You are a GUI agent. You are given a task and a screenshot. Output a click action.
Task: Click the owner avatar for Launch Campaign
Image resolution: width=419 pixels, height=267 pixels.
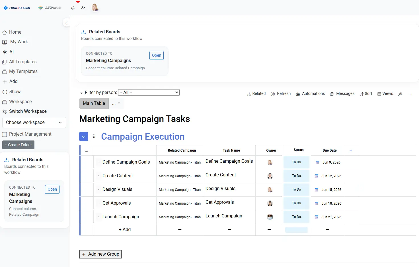coord(270,217)
